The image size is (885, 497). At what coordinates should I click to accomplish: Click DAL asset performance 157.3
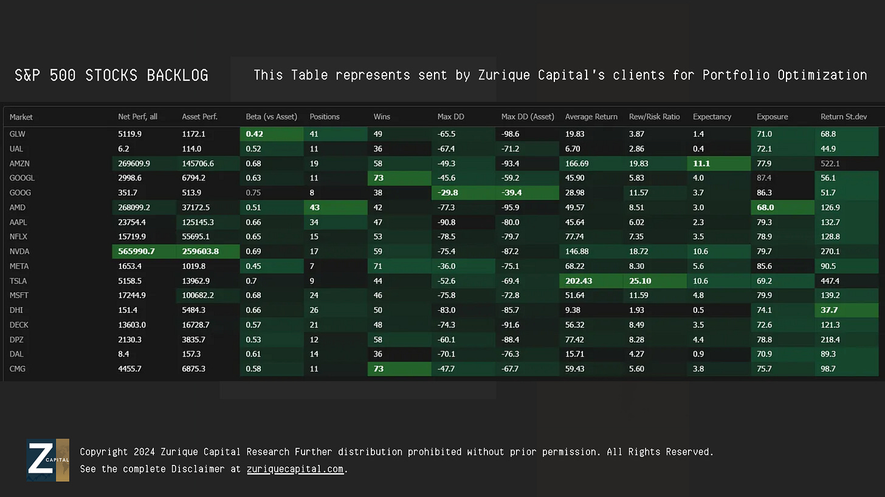coord(191,354)
